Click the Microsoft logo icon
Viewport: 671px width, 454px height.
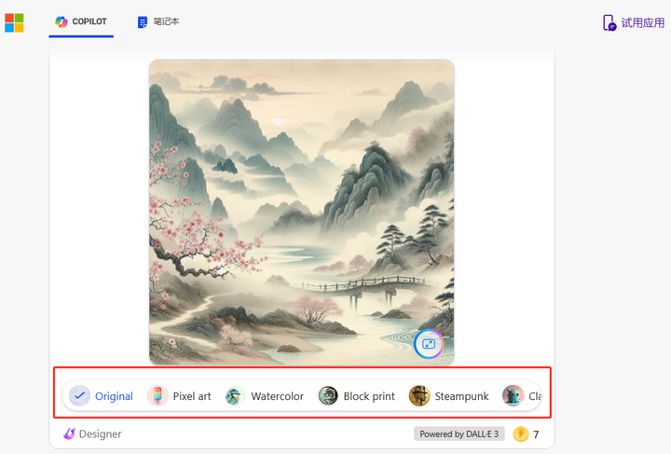14,22
